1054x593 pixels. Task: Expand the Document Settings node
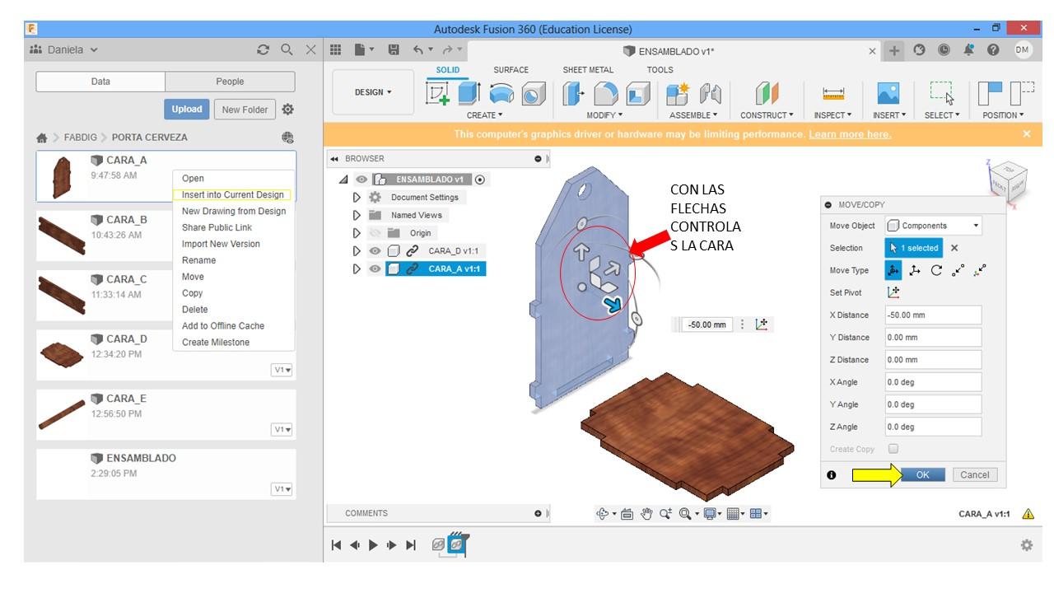pyautogui.click(x=357, y=198)
